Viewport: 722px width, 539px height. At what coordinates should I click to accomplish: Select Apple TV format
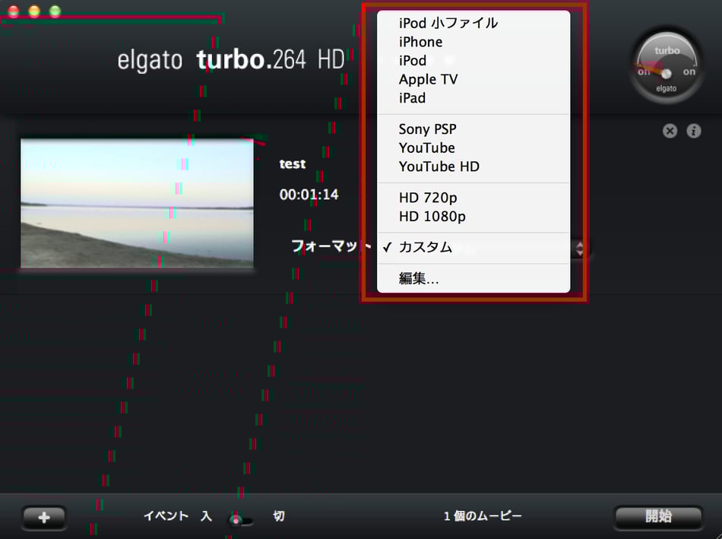click(x=473, y=79)
